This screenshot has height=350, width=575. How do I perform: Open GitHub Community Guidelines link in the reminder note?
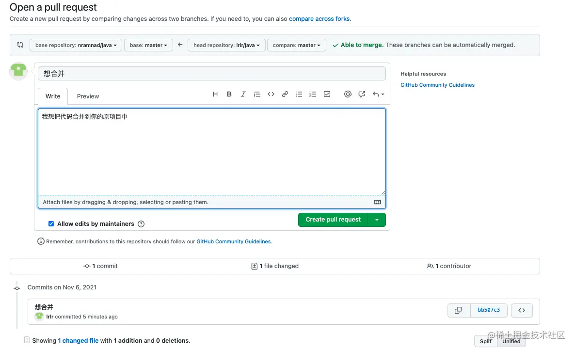pos(234,241)
